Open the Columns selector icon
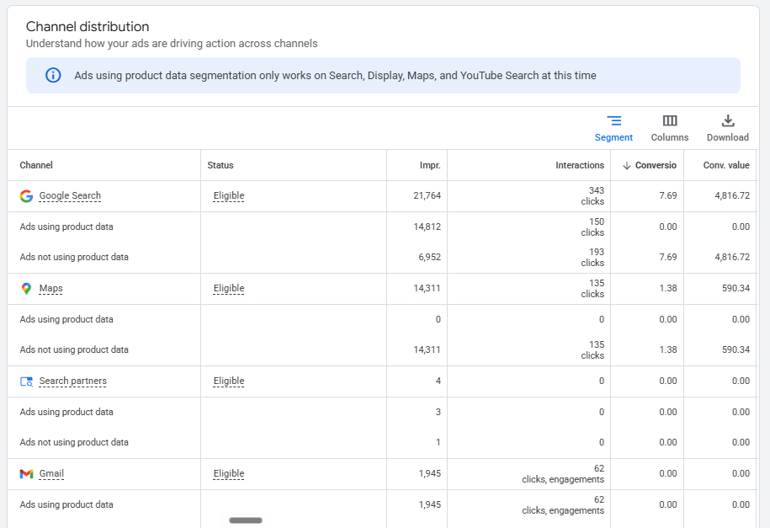 click(x=670, y=121)
